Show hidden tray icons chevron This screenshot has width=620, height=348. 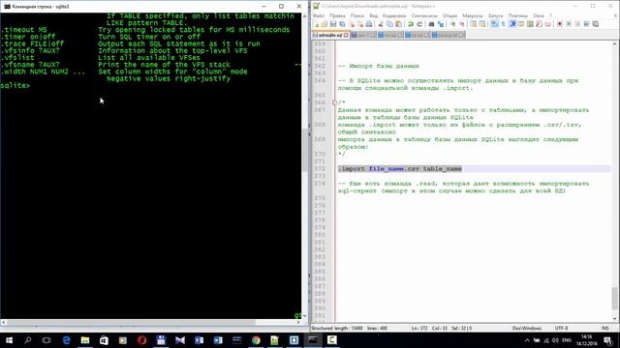point(527,340)
